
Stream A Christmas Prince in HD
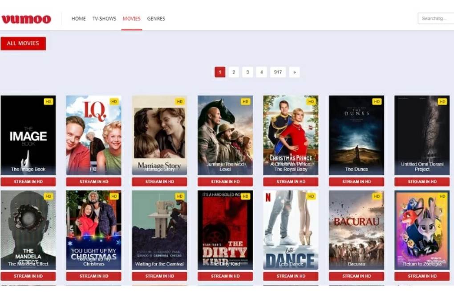click(291, 182)
